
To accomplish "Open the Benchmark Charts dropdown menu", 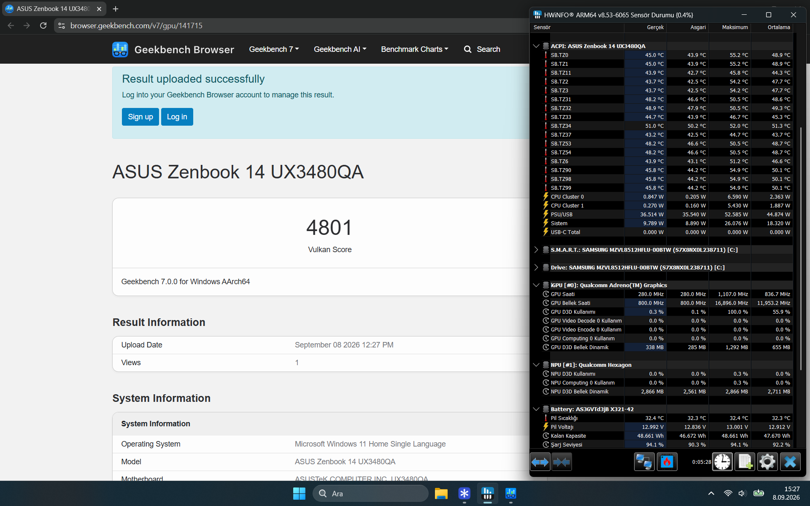I will tap(415, 49).
